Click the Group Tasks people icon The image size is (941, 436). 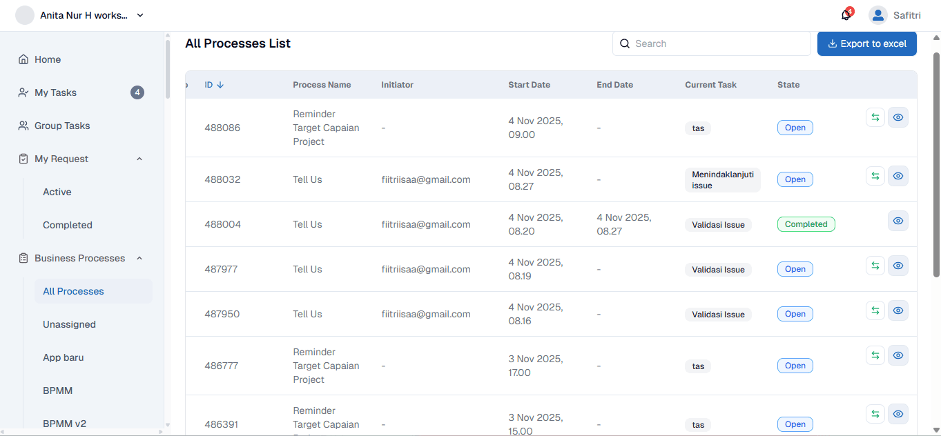click(23, 126)
